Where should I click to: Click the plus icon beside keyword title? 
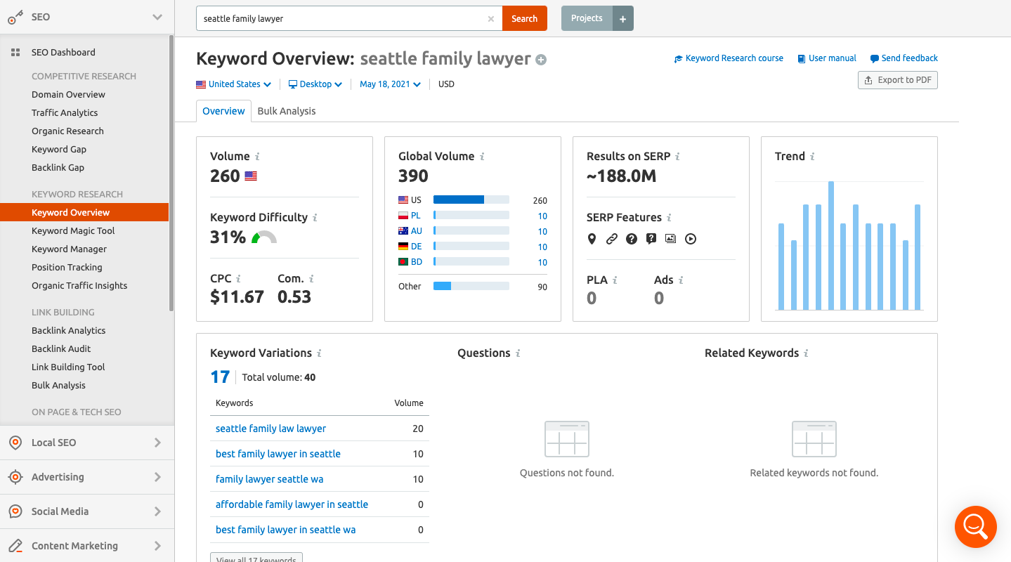(541, 60)
